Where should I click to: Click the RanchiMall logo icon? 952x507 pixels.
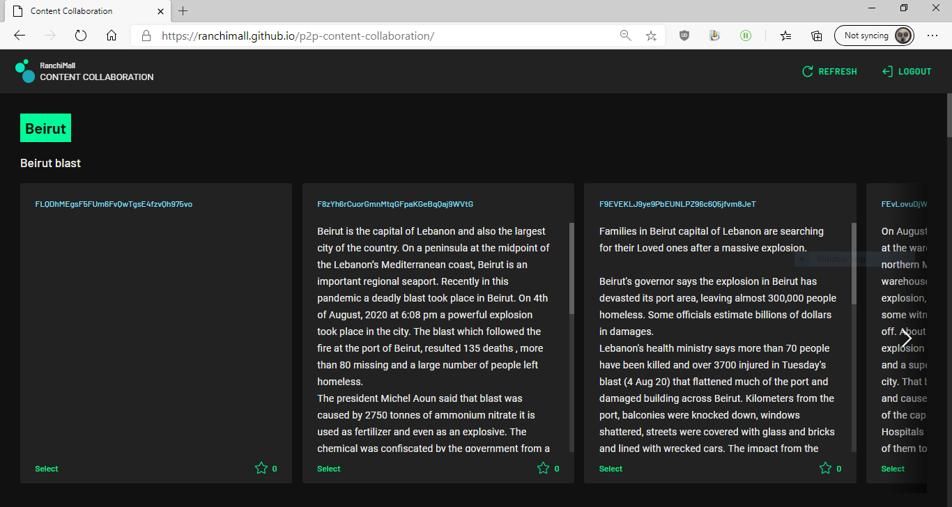25,71
